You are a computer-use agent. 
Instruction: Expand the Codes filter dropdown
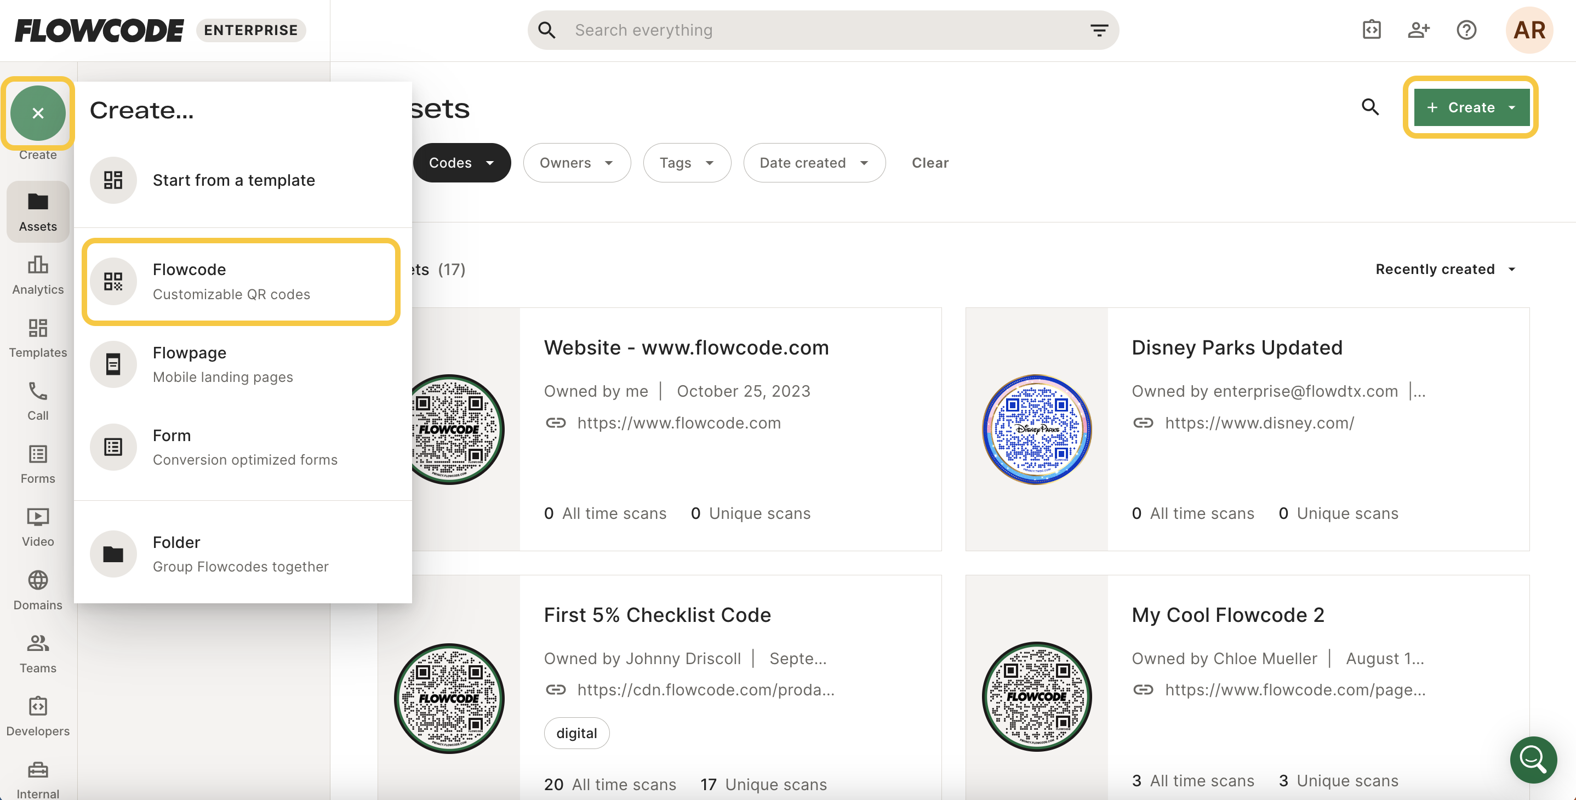tap(462, 163)
